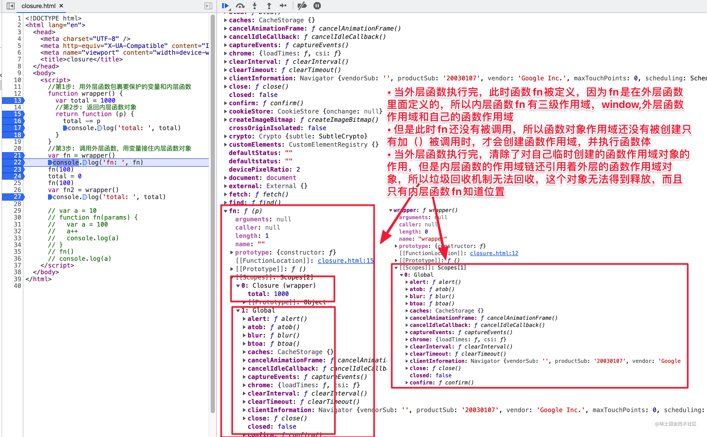Deactivate breakpoints icon
The height and width of the screenshot is (437, 707).
302,6
